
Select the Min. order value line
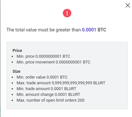[x=42, y=77]
